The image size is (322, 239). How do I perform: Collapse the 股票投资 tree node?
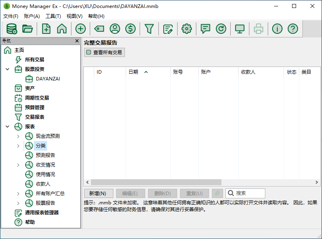pyautogui.click(x=8, y=69)
